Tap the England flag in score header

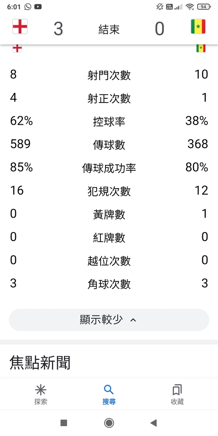click(x=20, y=26)
